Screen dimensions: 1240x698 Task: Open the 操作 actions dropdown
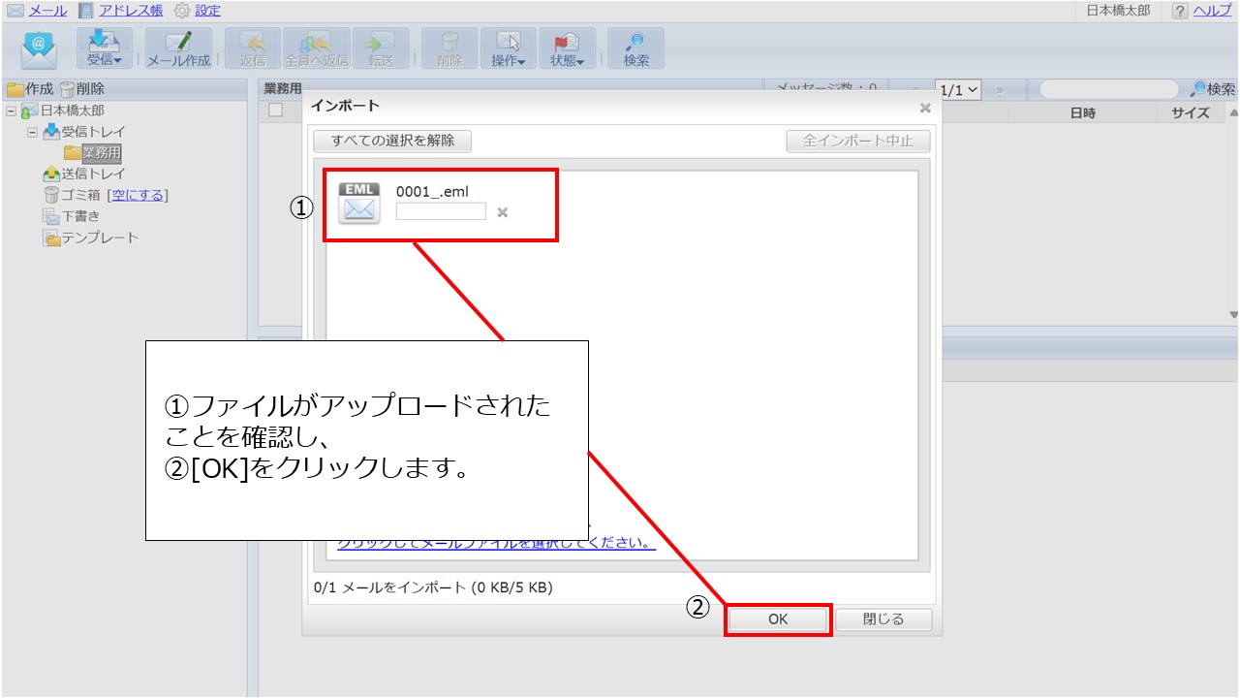508,48
